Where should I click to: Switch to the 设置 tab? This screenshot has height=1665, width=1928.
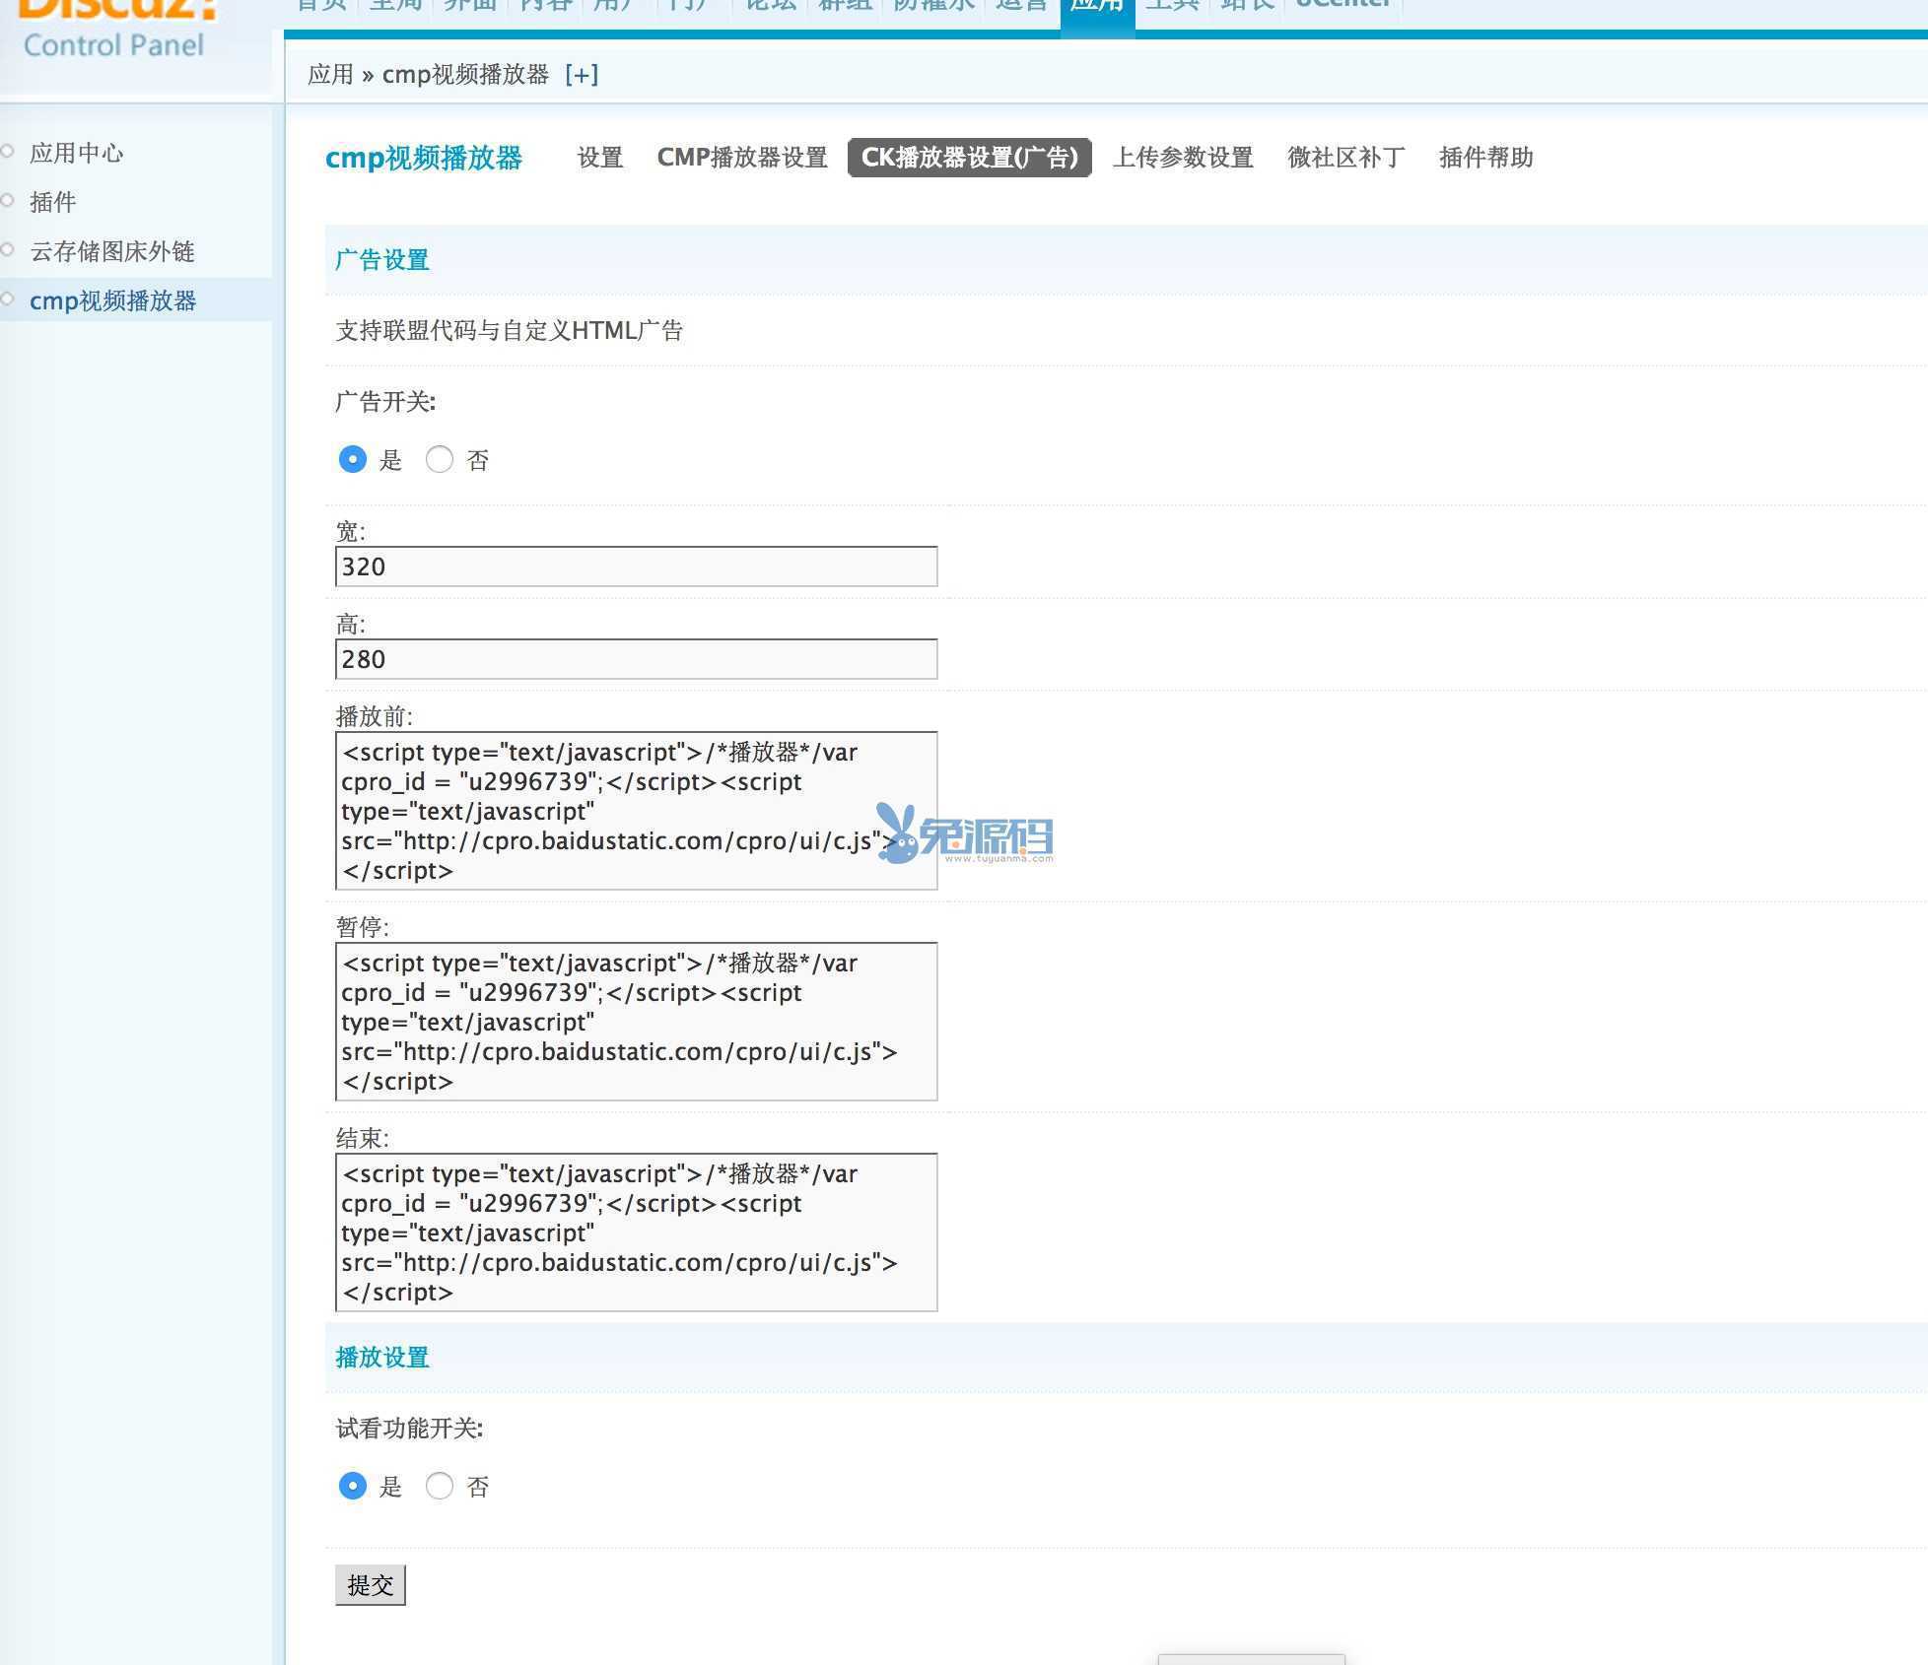pos(599,158)
